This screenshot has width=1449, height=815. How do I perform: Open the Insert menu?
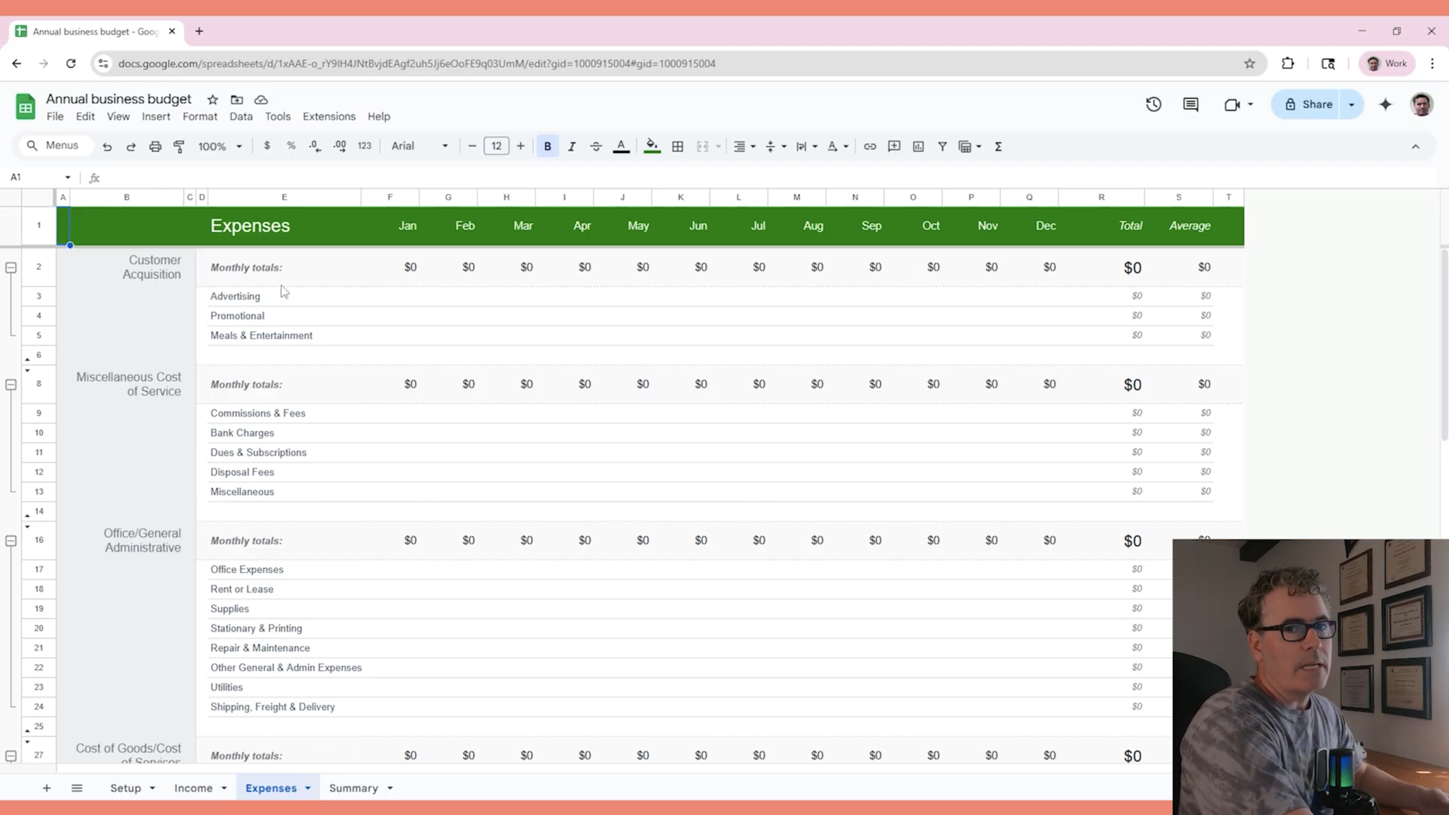[x=155, y=116]
